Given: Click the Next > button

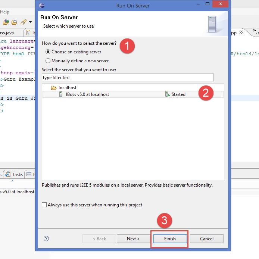Looking at the screenshot, I should coord(133,239).
